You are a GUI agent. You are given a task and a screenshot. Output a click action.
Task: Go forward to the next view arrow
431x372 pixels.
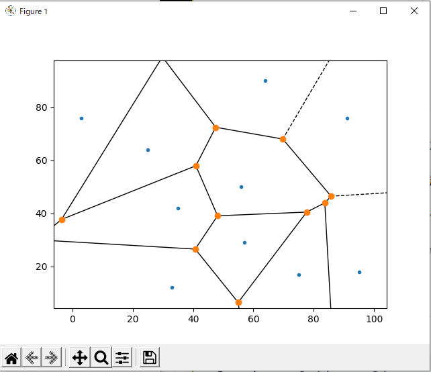click(52, 358)
